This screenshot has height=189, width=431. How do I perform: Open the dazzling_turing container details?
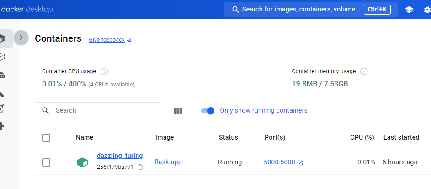120,156
